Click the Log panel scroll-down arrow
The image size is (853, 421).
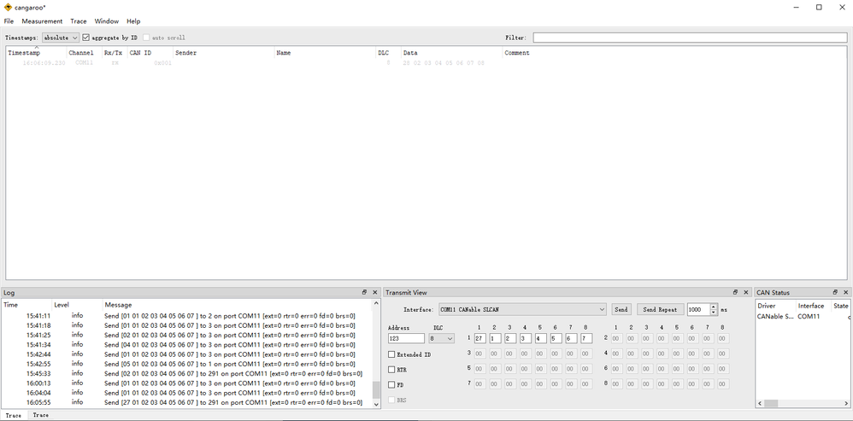pos(376,404)
